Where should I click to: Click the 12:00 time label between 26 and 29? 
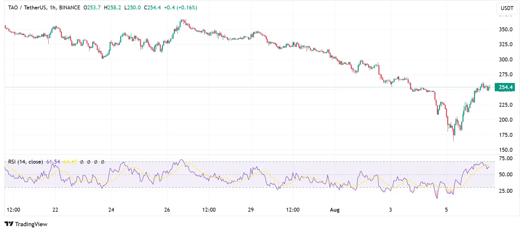coord(209,210)
